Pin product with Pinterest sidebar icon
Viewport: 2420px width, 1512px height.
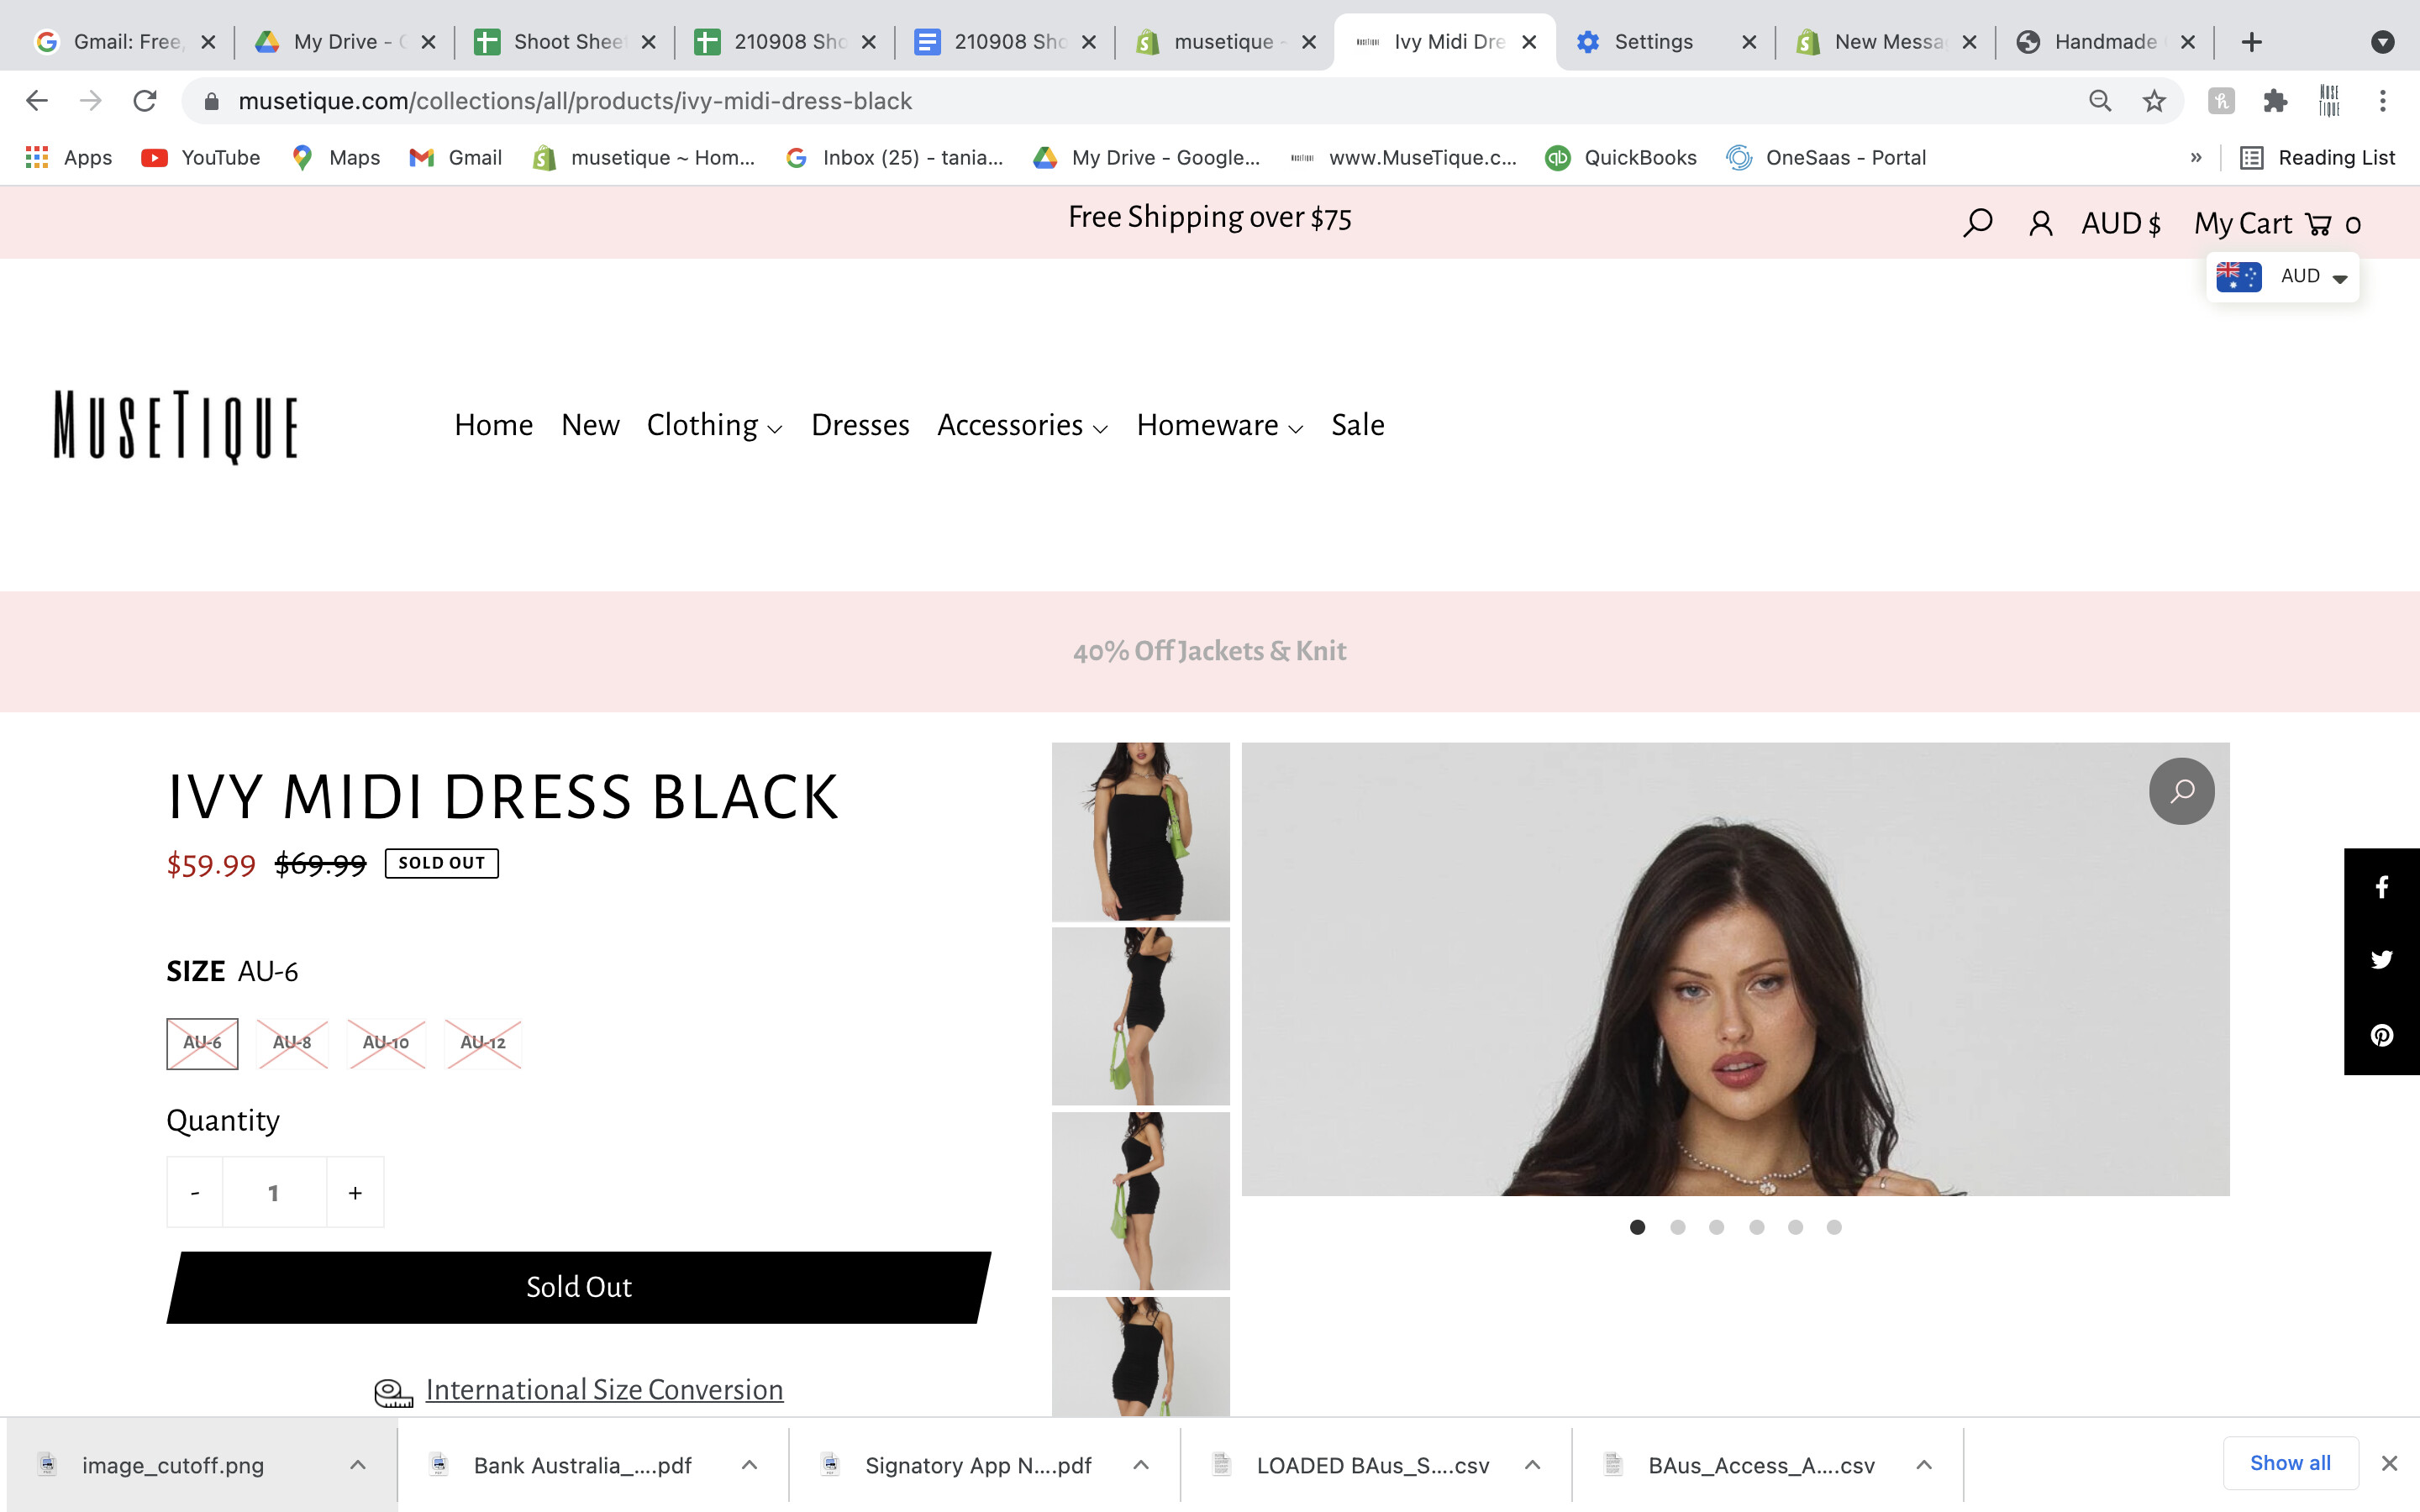coord(2381,1035)
